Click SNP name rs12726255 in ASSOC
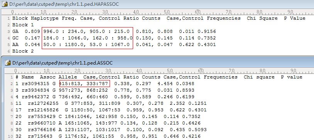The width and height of the screenshot is (314, 140). click(43, 103)
